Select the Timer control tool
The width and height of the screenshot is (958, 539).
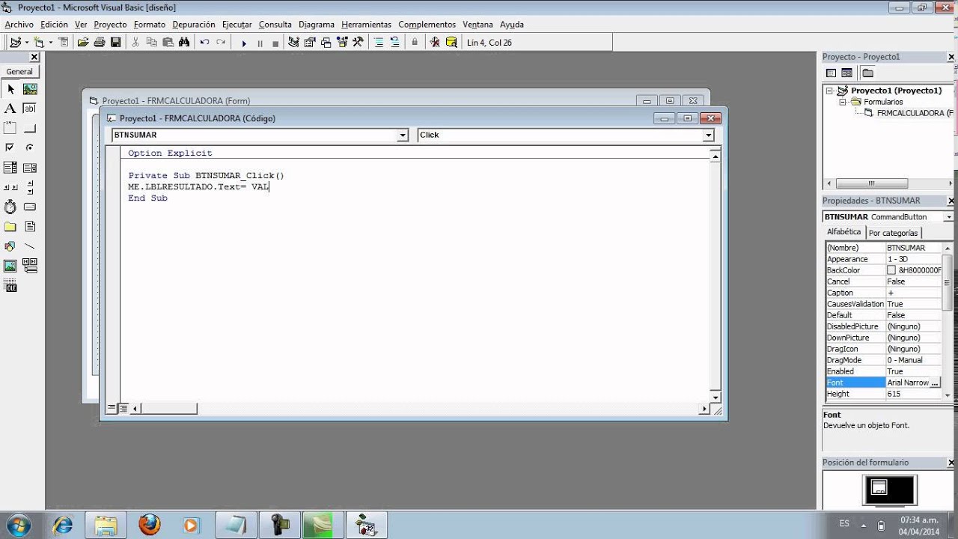click(10, 207)
